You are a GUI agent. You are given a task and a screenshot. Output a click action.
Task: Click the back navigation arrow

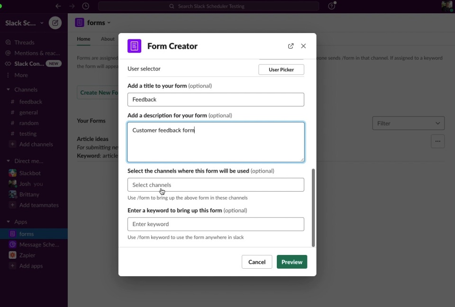coord(58,6)
